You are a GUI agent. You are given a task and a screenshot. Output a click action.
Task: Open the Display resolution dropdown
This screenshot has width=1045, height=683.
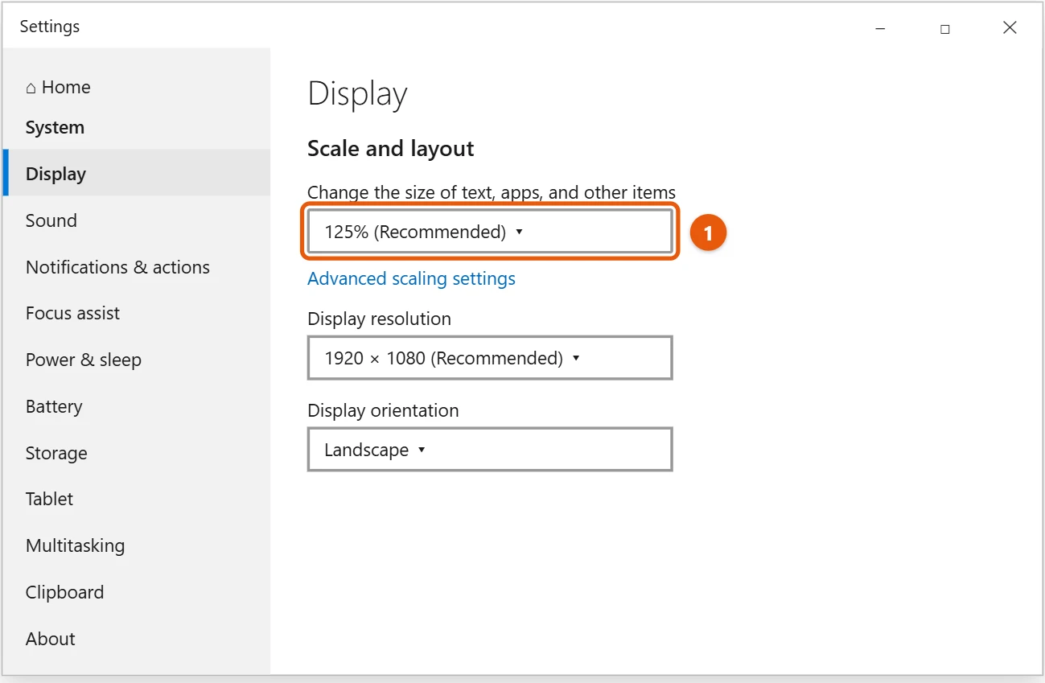click(490, 358)
